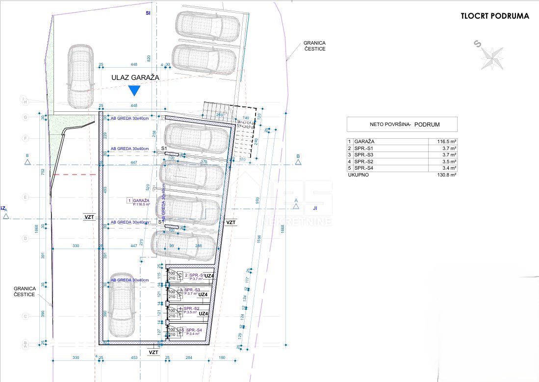Click the 1596 dimension value
Screen dimensions: 539x382
(x=259, y=239)
